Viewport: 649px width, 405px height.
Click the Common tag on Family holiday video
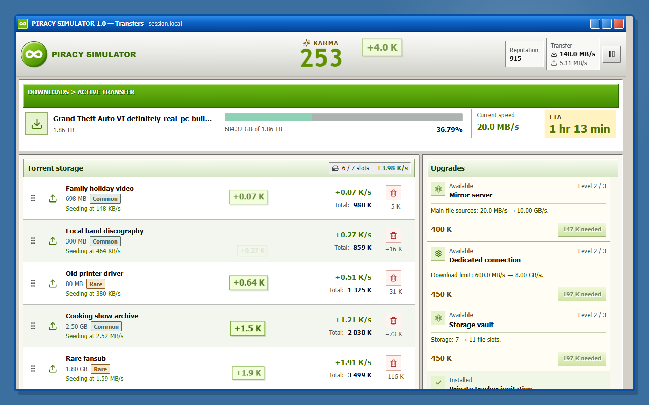(105, 199)
